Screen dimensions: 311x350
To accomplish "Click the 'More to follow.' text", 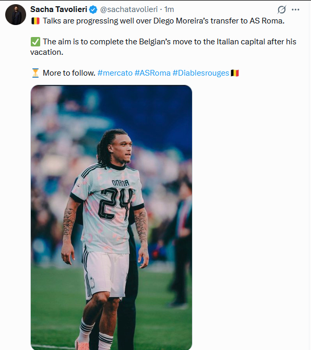I will 69,73.
